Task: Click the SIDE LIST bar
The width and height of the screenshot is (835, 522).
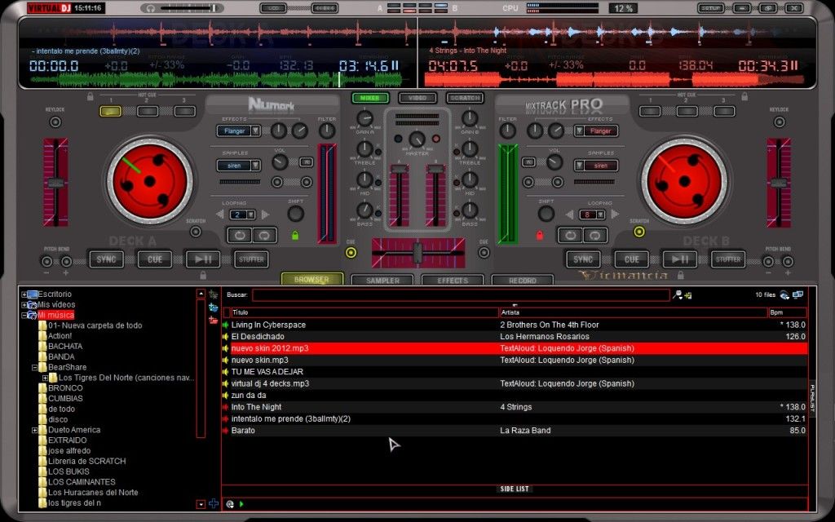Action: 515,489
